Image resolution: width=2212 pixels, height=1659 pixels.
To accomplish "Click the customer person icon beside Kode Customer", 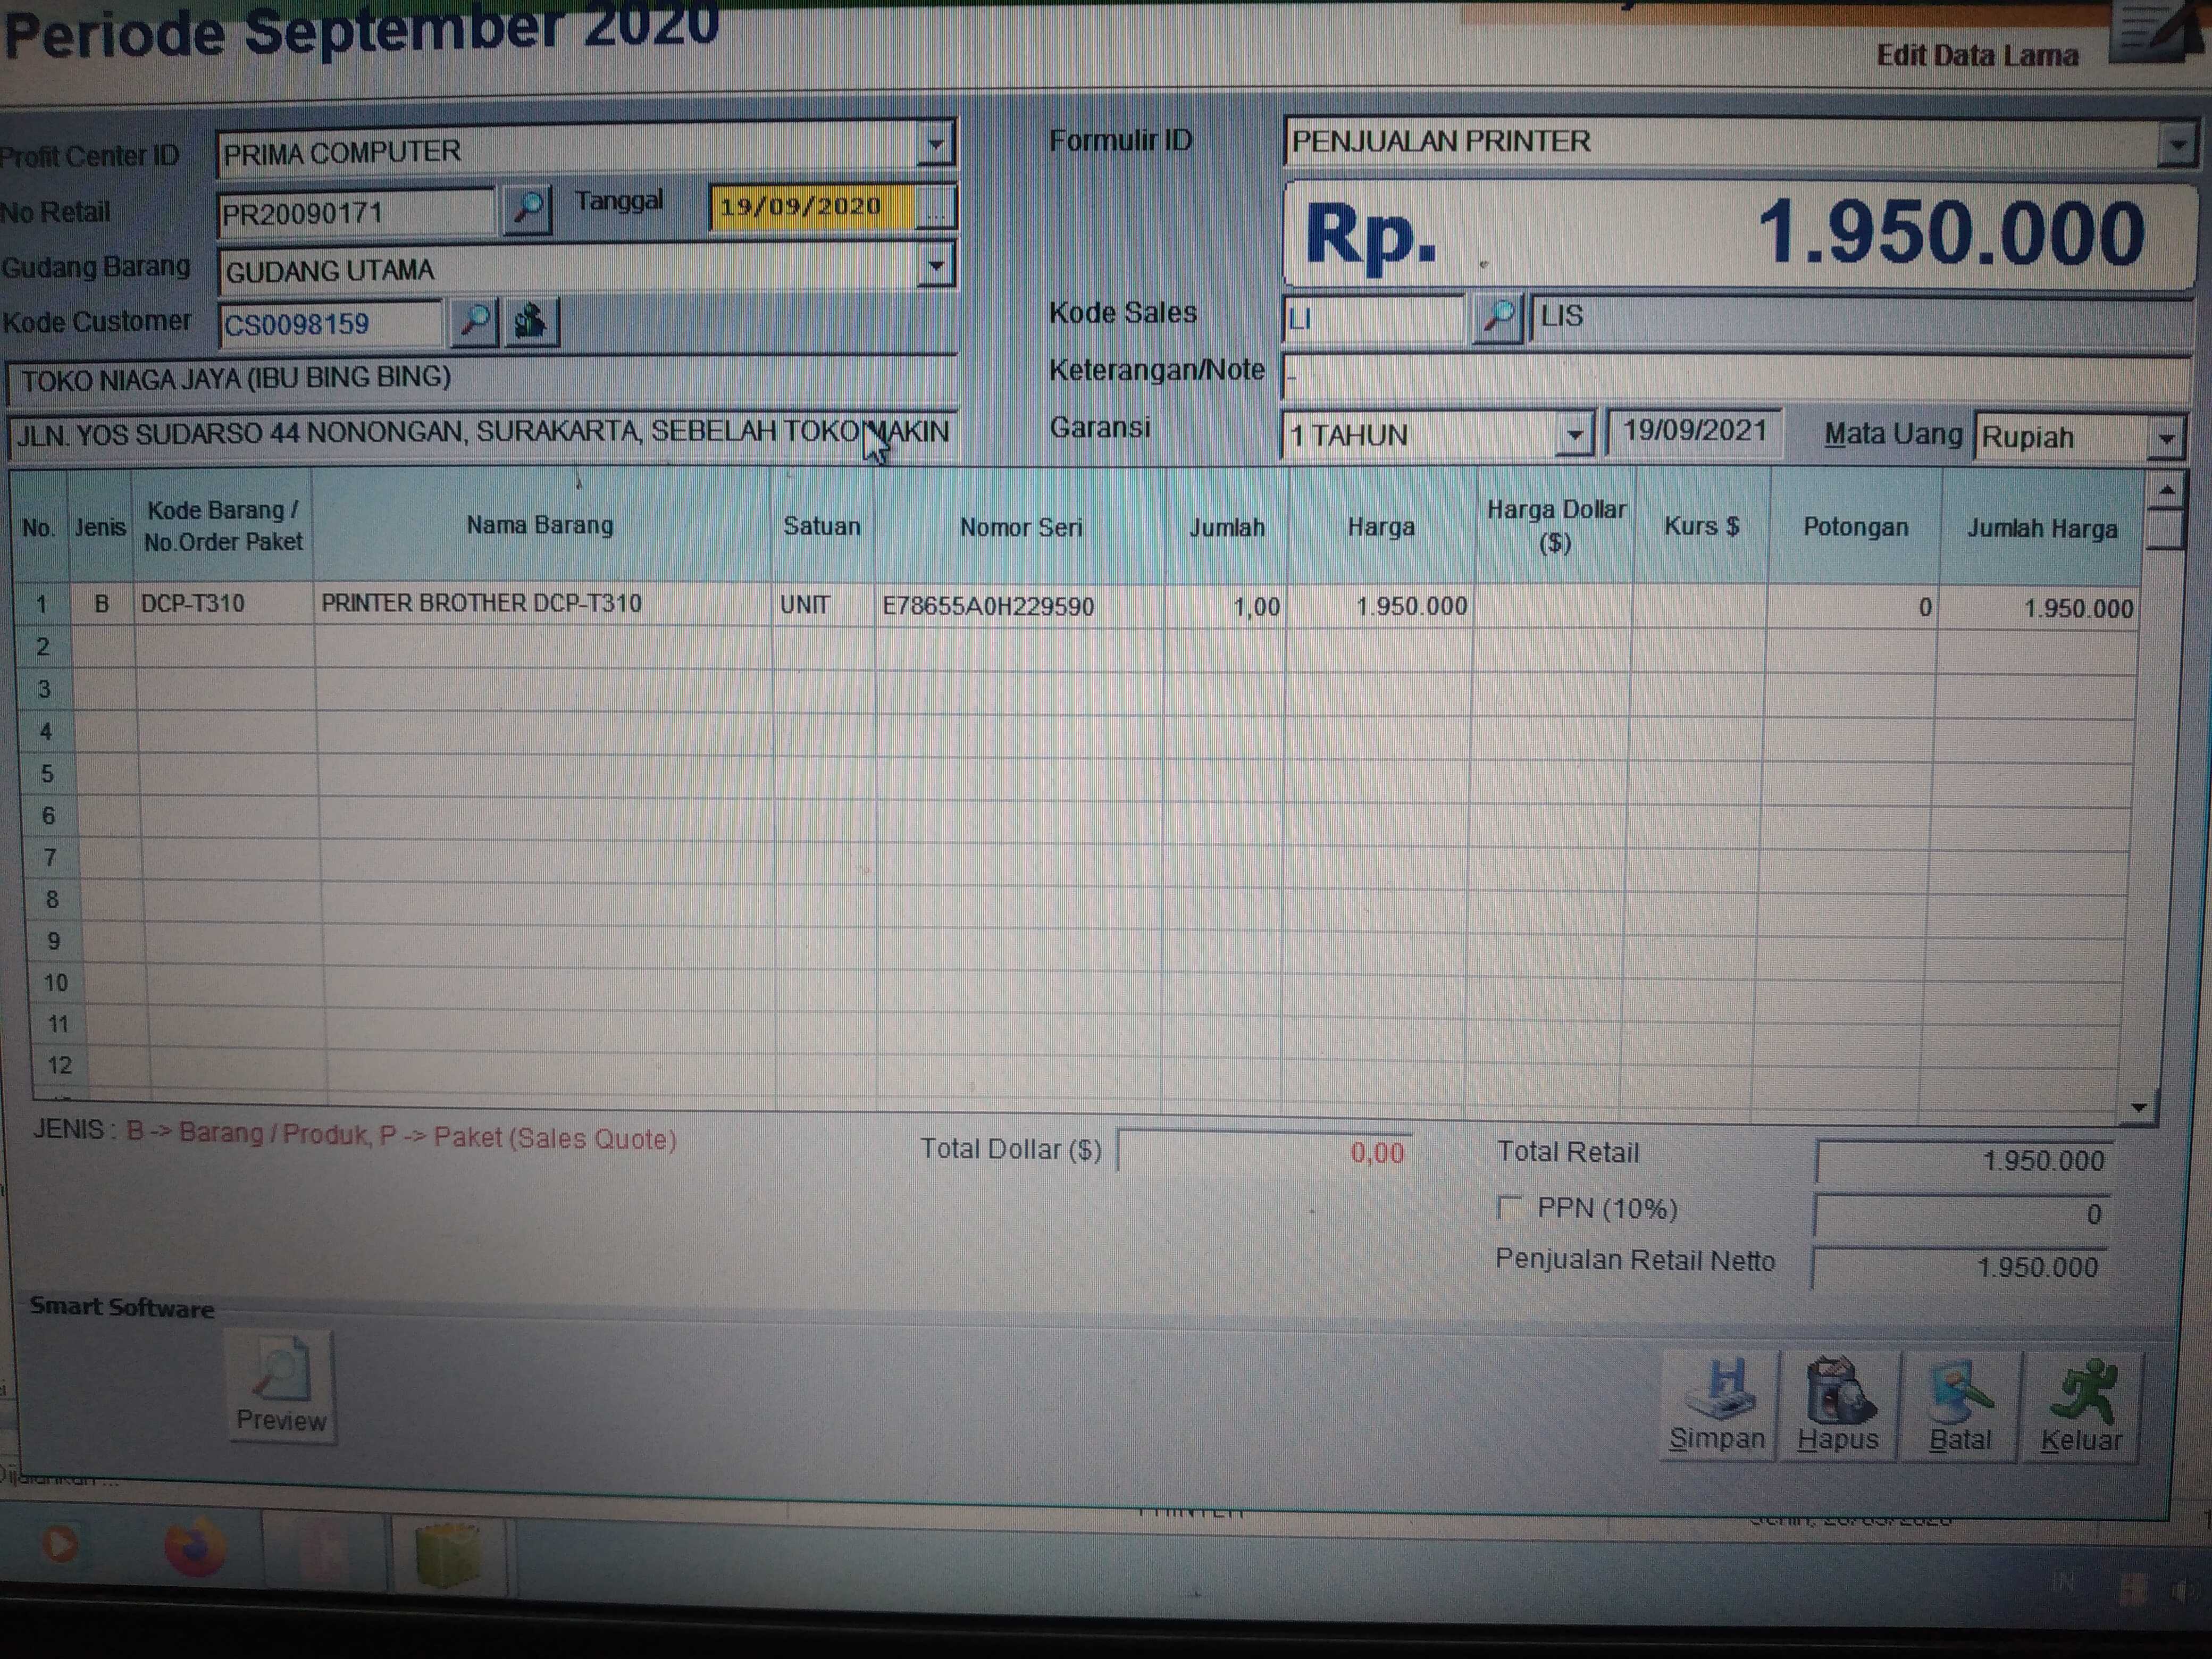I will (x=530, y=322).
